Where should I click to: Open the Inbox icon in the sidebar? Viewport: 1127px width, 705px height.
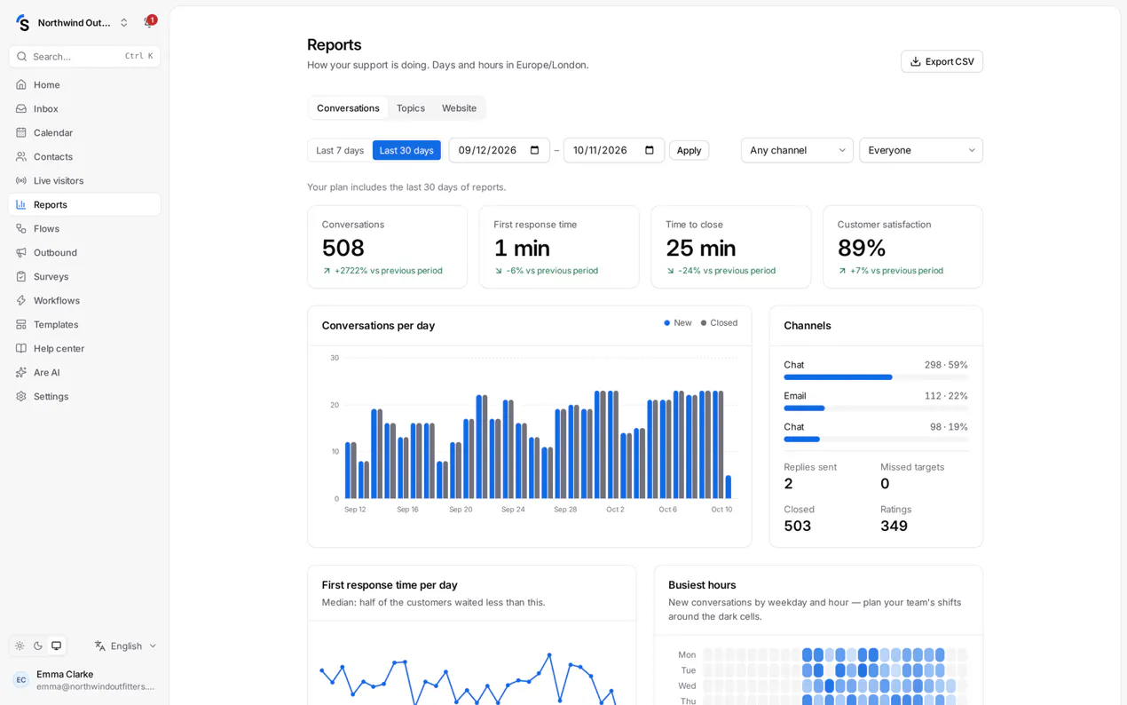pyautogui.click(x=21, y=108)
